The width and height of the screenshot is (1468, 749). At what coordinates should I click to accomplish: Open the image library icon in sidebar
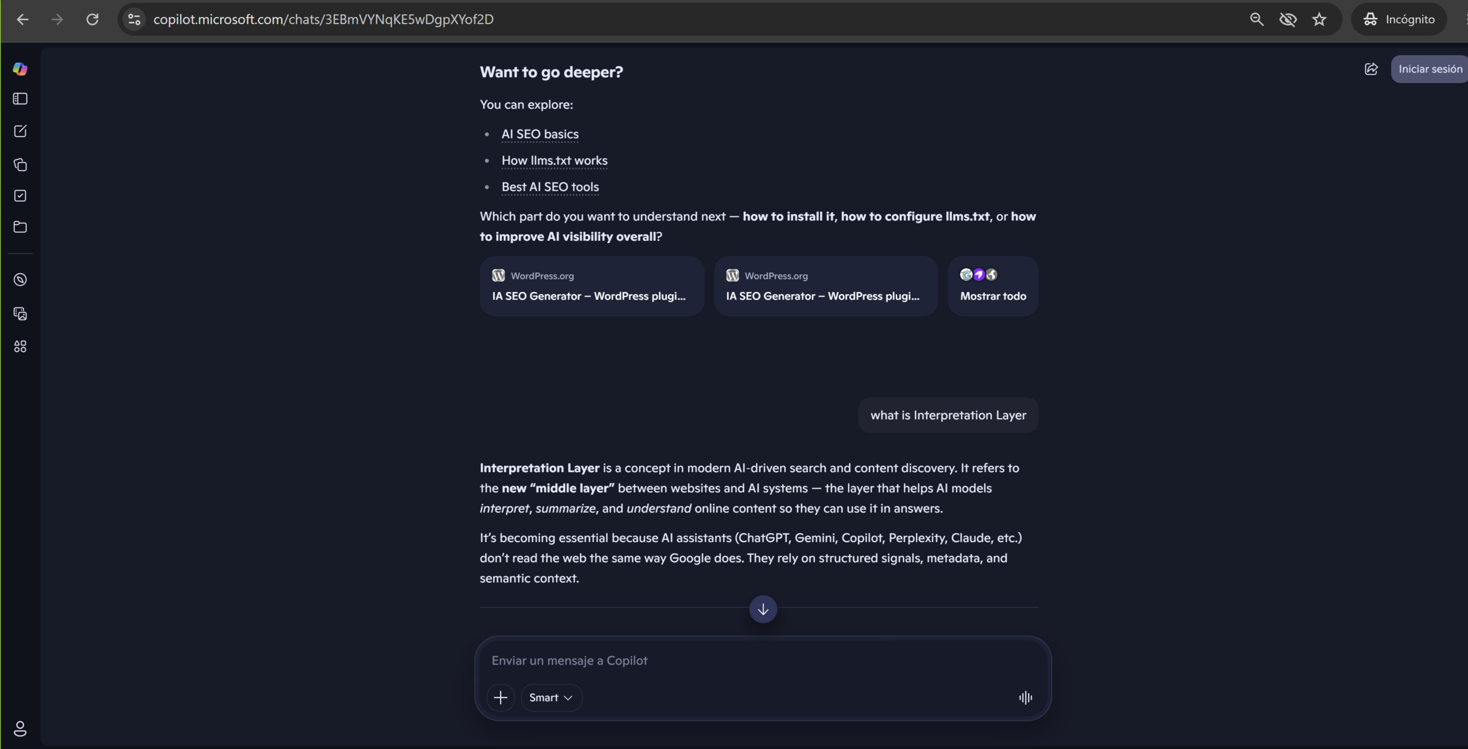click(20, 314)
